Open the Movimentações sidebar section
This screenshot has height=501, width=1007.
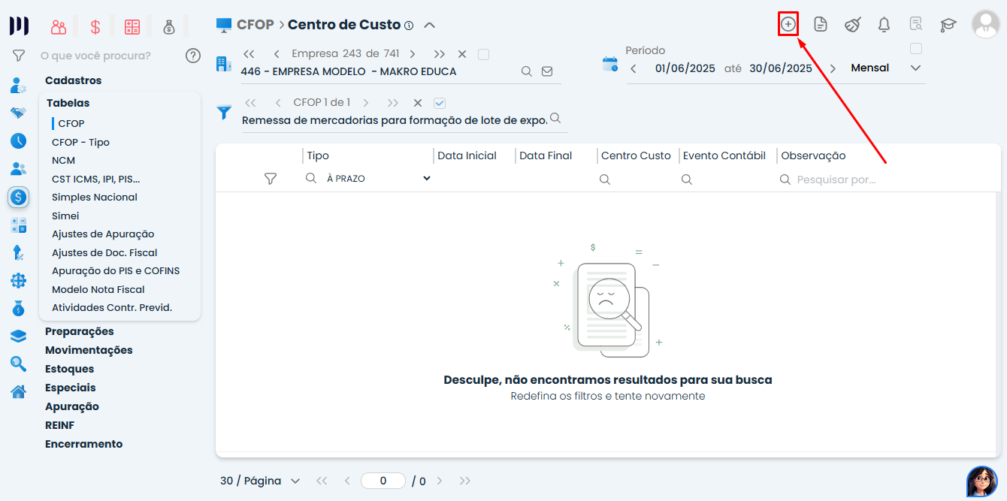point(89,349)
